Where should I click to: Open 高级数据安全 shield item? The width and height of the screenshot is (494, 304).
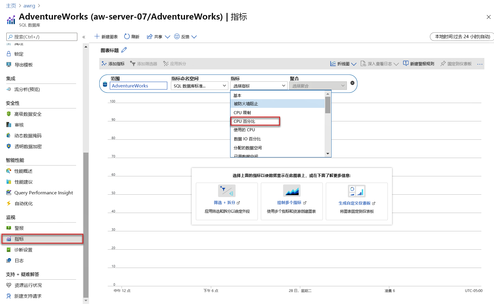[x=28, y=114]
